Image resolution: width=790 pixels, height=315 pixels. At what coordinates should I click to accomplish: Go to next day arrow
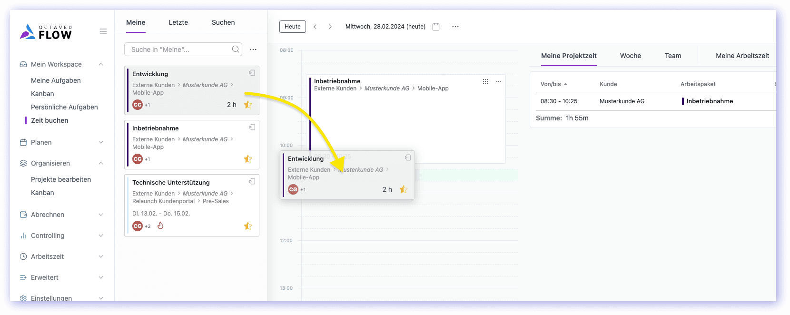330,27
